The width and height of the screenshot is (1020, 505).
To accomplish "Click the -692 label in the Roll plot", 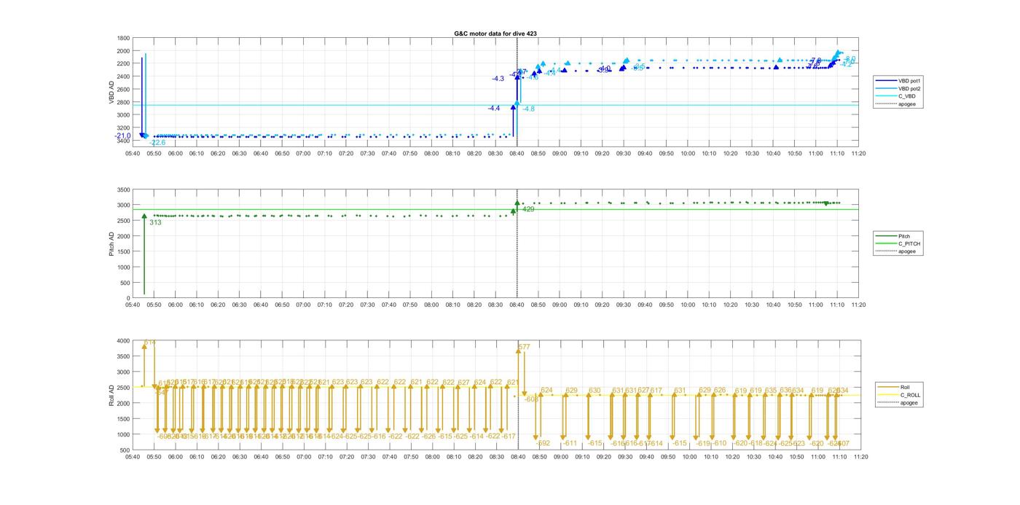I will pyautogui.click(x=543, y=443).
